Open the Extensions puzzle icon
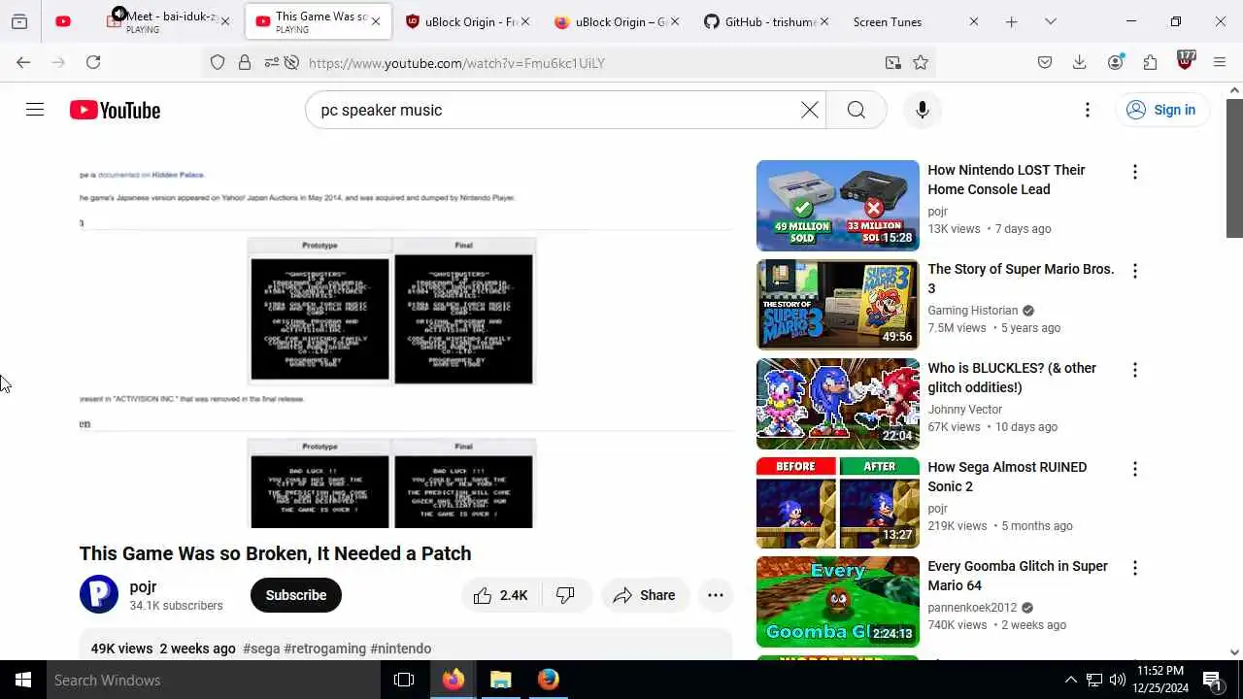The image size is (1243, 699). [x=1151, y=62]
